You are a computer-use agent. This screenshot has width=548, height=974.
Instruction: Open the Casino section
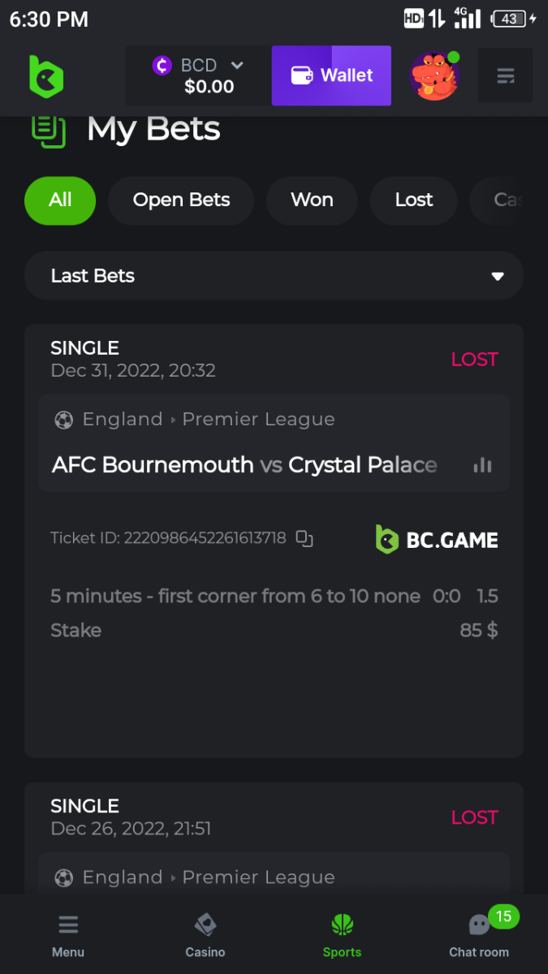pos(205,935)
